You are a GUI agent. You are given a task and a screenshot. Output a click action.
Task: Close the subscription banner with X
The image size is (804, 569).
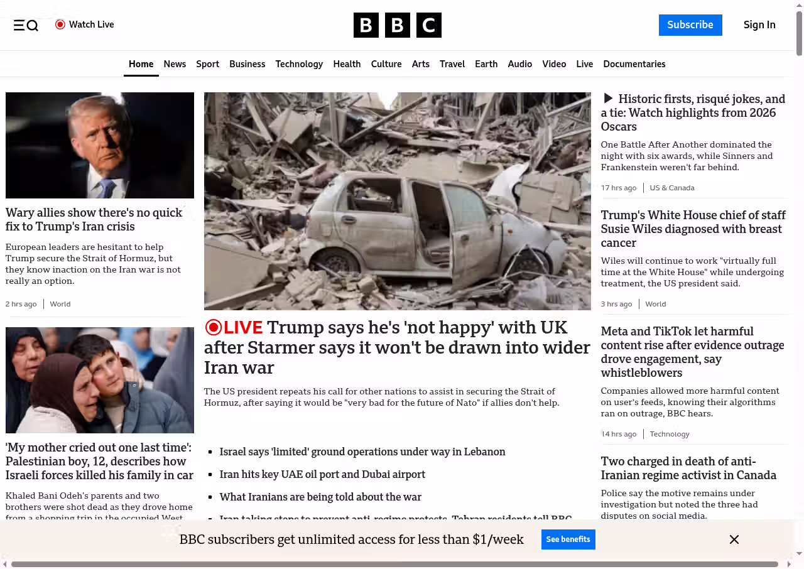(x=734, y=539)
